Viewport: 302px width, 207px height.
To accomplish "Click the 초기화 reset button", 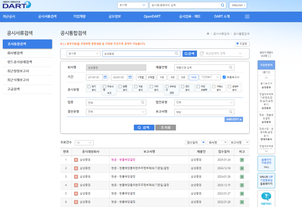I will (x=165, y=127).
